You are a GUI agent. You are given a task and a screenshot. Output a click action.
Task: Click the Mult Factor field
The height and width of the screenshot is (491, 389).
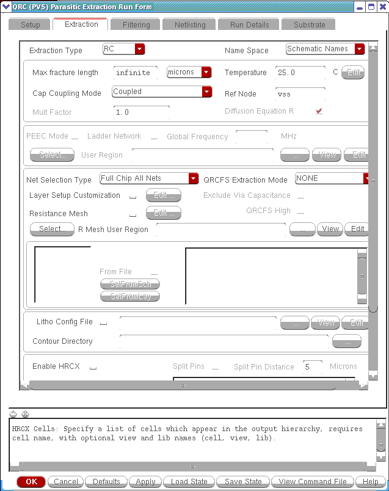pyautogui.click(x=141, y=112)
